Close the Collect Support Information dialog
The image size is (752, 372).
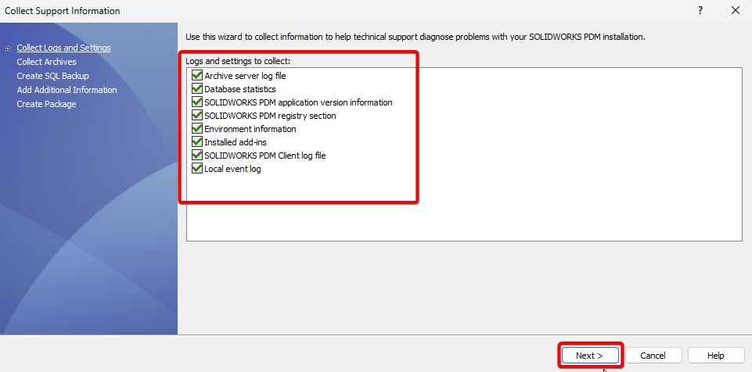click(x=736, y=10)
